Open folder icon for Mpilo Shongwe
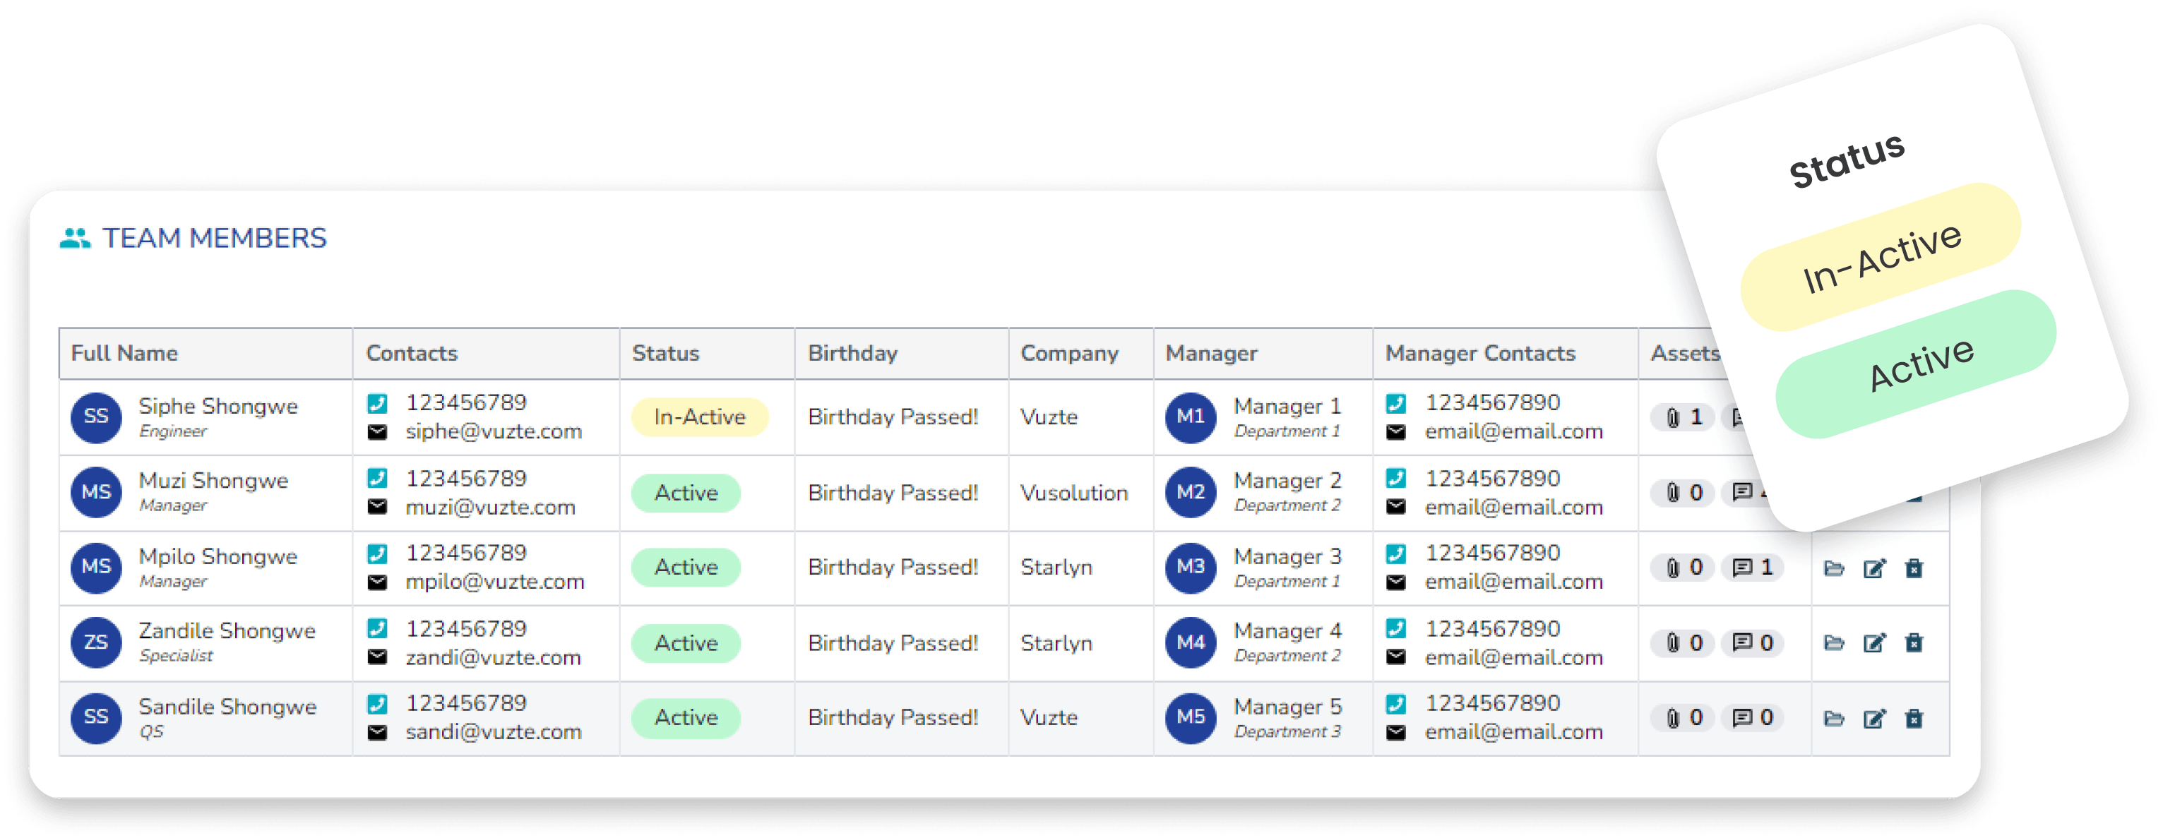 pos(1834,568)
